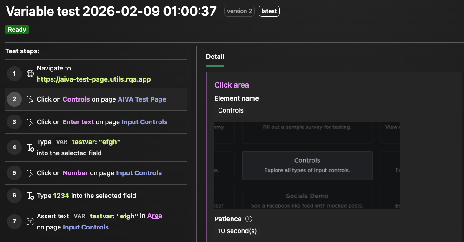
Task: Click testvar: "efgh" value in step 7
Action: 114,216
